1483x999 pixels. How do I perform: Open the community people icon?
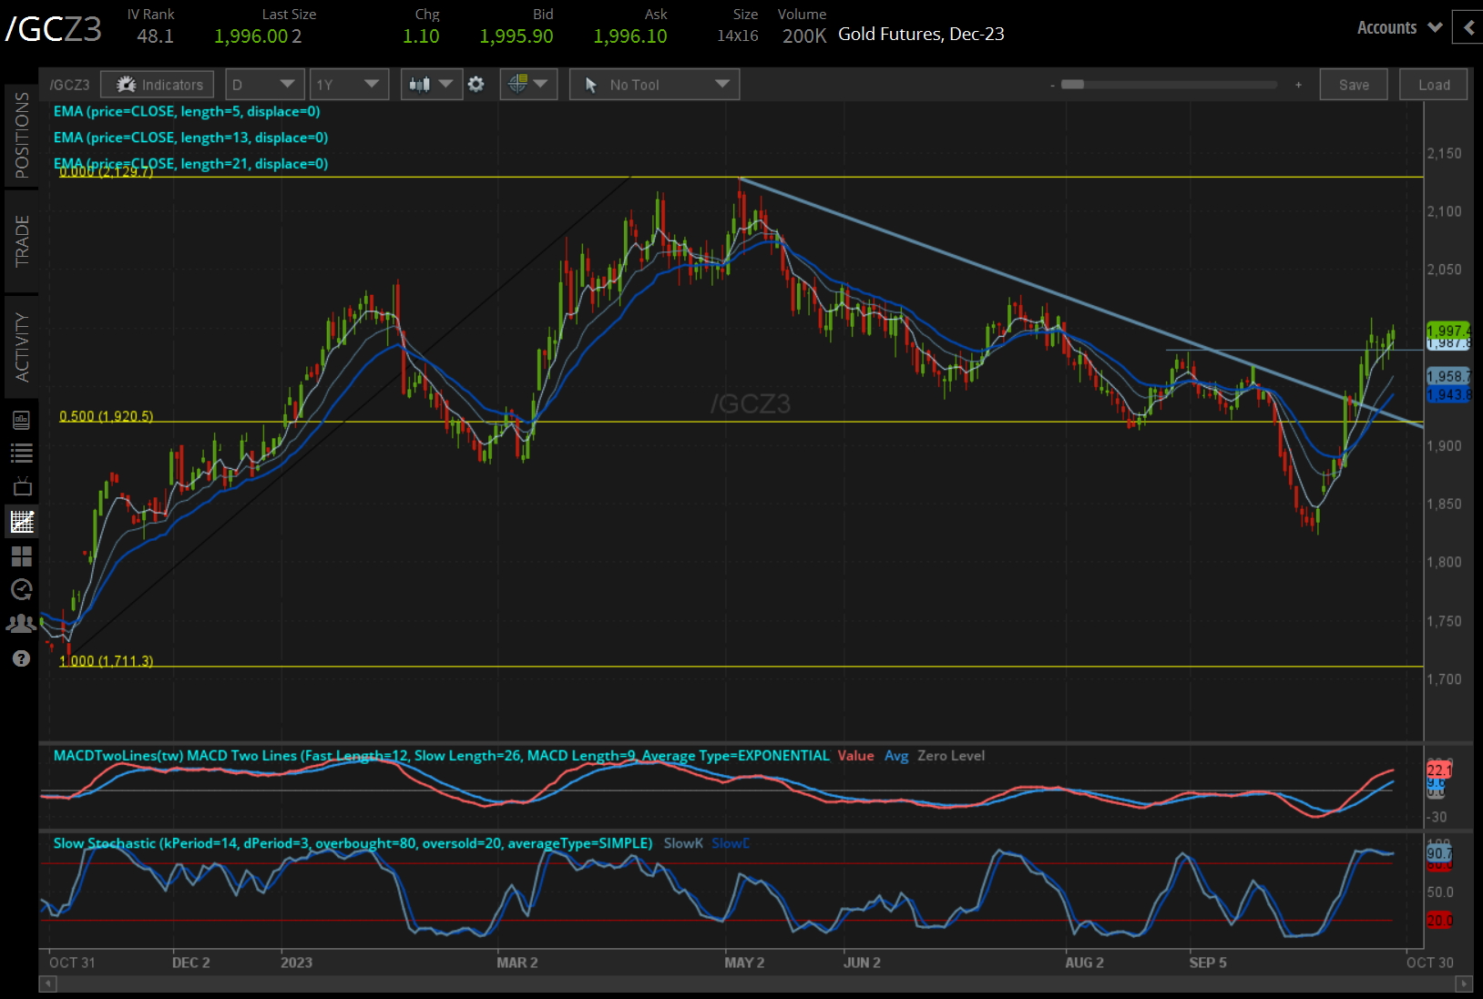(22, 623)
